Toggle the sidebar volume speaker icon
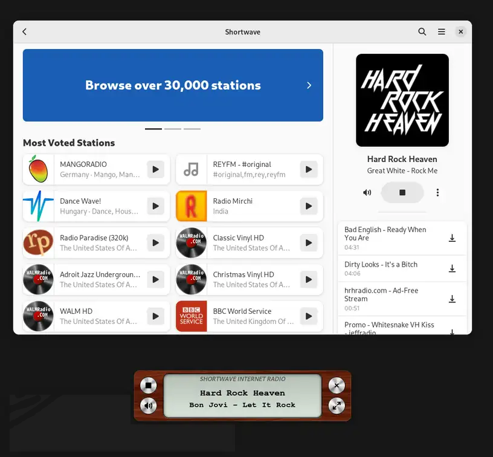The image size is (493, 457). click(x=367, y=193)
